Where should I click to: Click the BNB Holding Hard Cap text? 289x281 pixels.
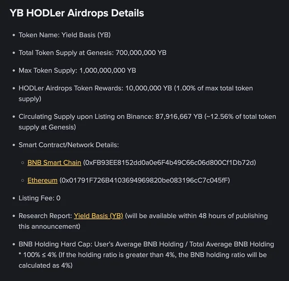click(62, 244)
